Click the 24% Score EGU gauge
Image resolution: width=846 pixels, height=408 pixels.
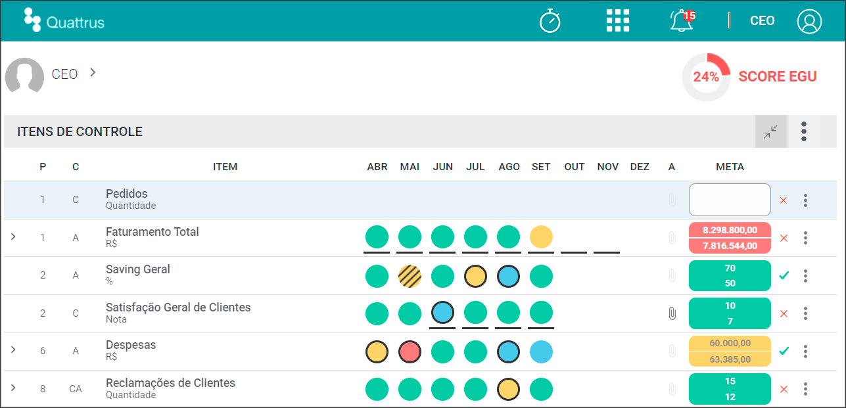pos(706,77)
